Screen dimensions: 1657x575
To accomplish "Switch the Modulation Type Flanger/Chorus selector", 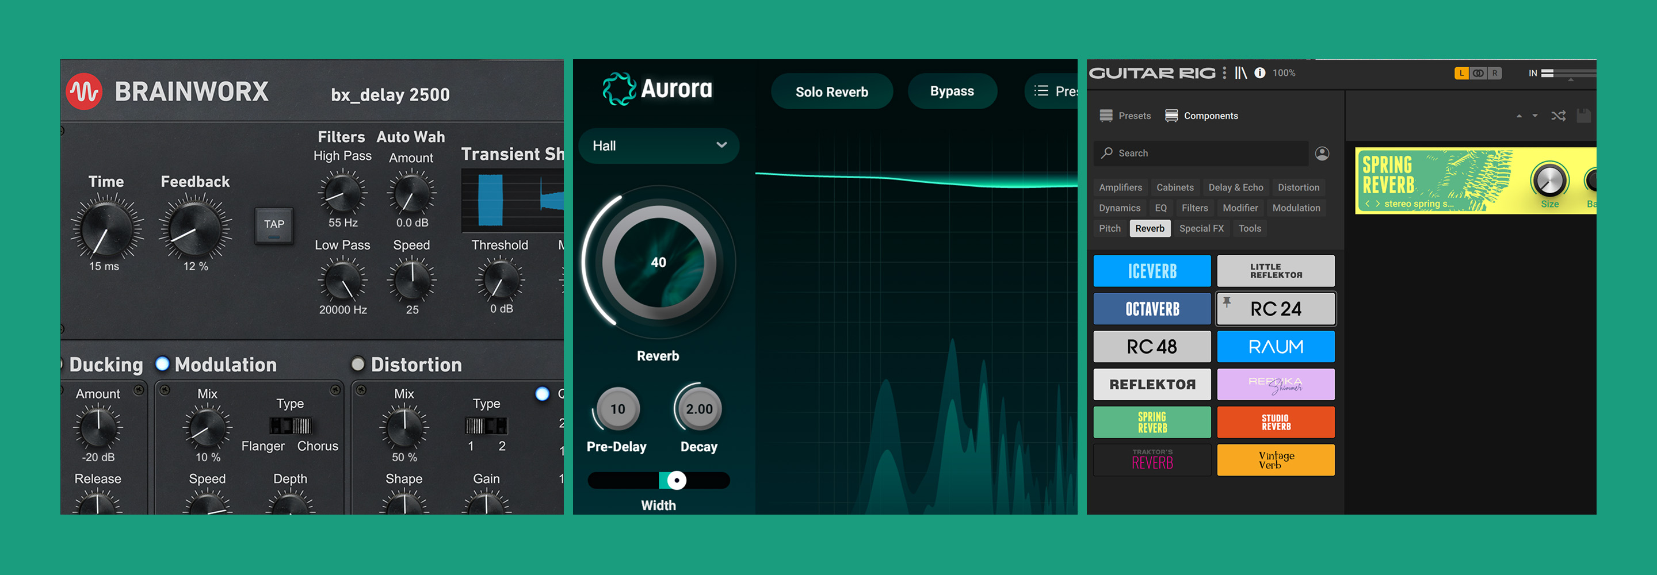I will coord(290,425).
